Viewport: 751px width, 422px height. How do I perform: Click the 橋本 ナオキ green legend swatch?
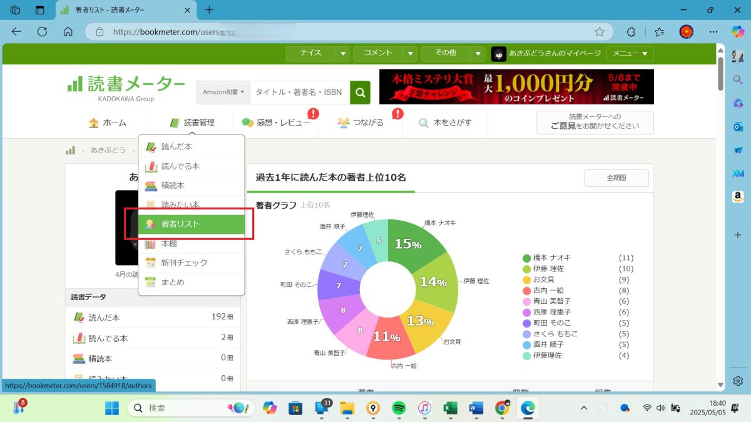527,258
